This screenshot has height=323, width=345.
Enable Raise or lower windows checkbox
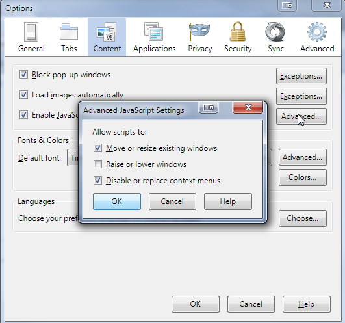click(97, 164)
